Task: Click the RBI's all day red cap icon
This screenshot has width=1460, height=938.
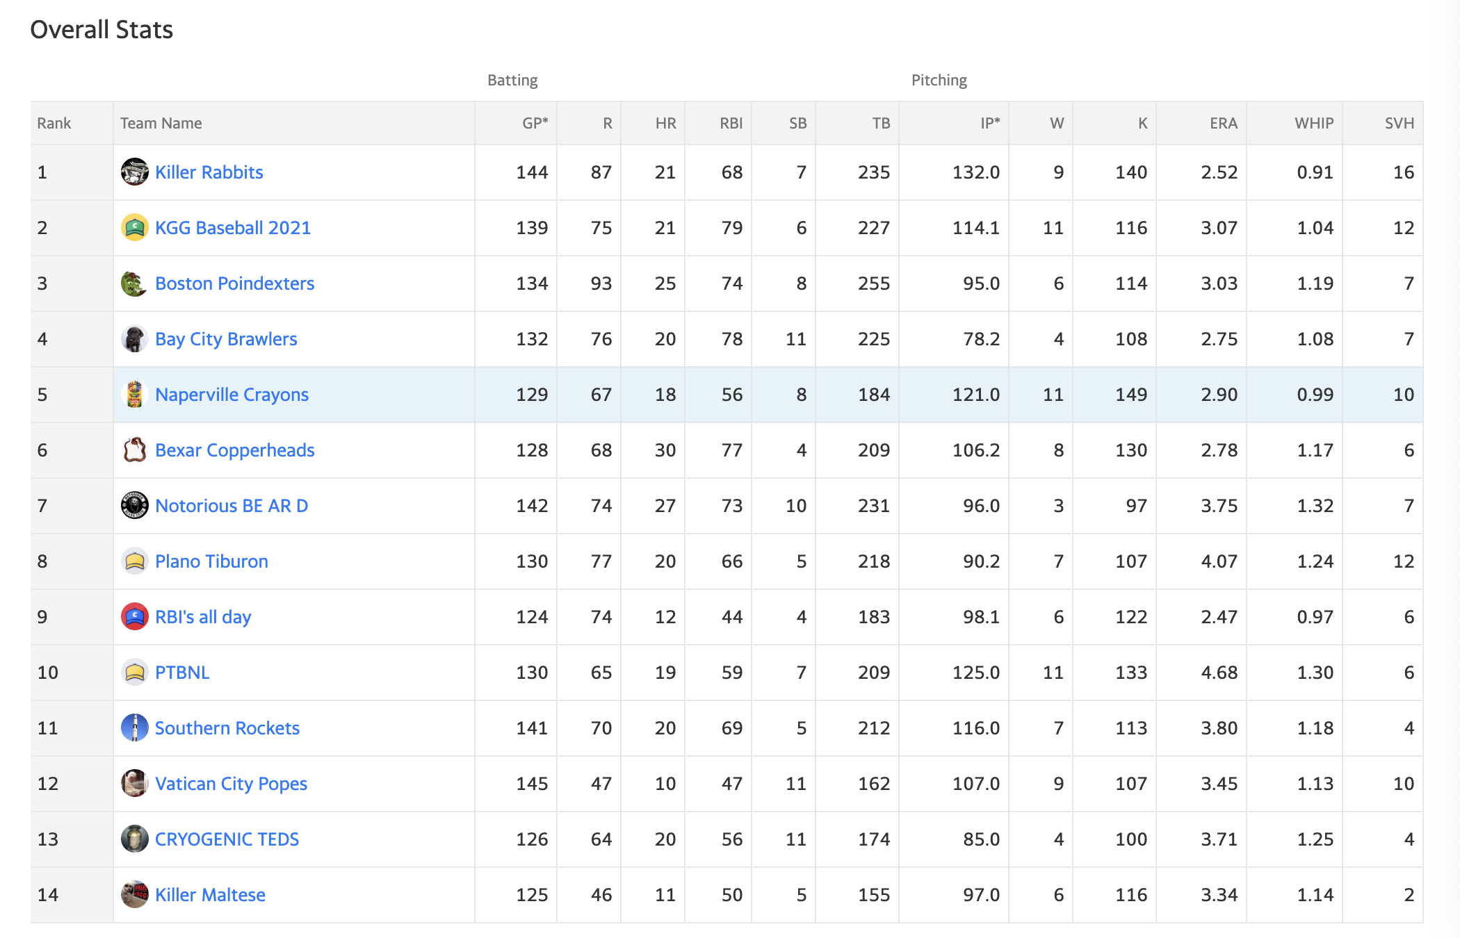Action: 134,616
